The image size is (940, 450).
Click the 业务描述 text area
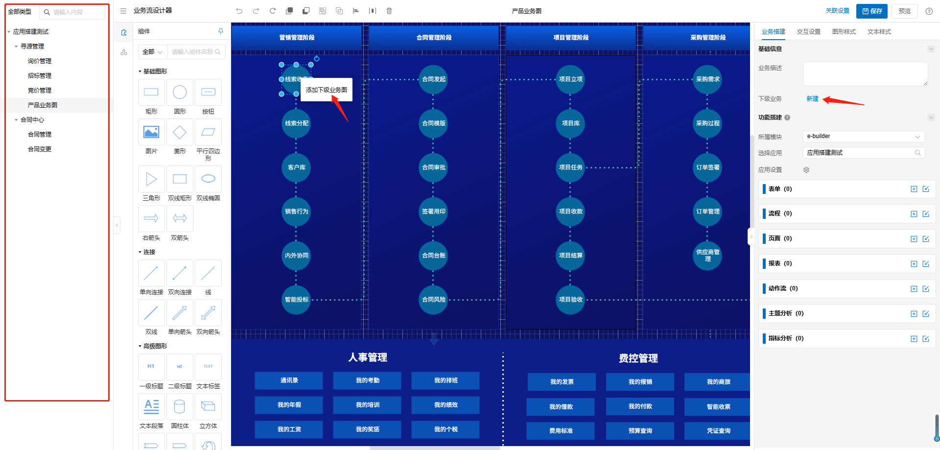tap(865, 74)
